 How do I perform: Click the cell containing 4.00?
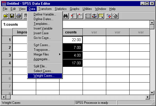pyautogui.click(x=73, y=55)
